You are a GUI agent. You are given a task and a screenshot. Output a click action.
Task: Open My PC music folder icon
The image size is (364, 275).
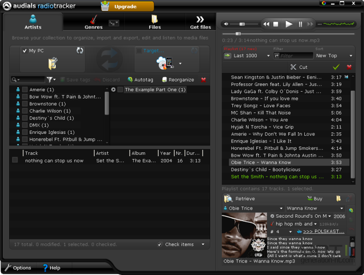[53, 63]
